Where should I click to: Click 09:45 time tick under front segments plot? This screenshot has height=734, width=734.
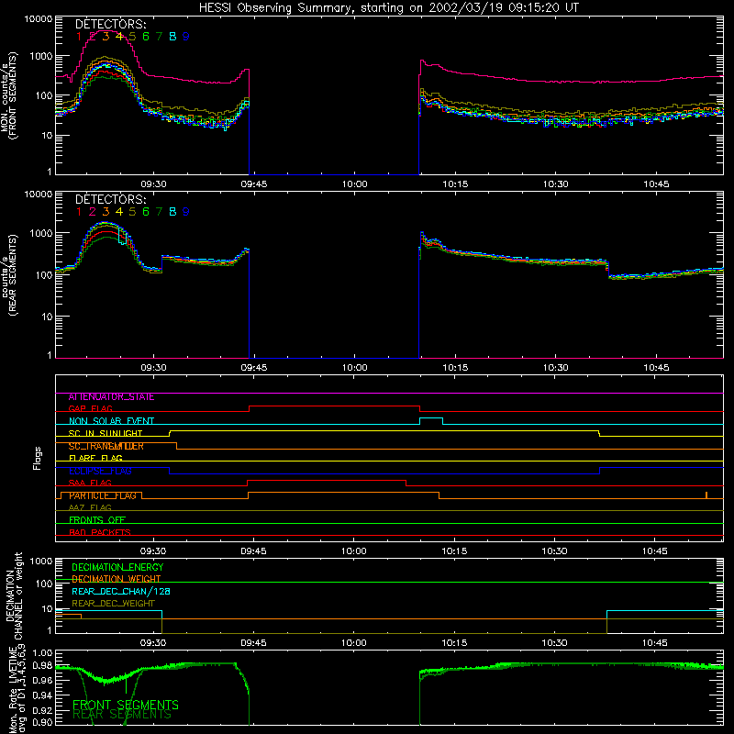254,184
